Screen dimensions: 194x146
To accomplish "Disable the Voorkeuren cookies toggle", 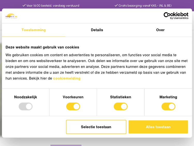I will tap(73, 106).
